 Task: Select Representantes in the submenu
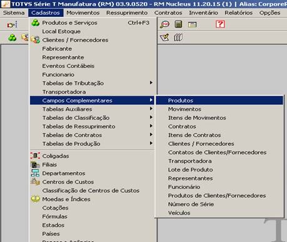click(219, 178)
